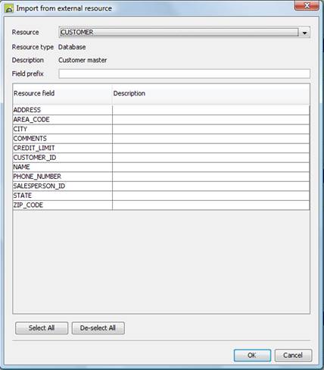Select the AREA_CODE field row

(x=161, y=120)
